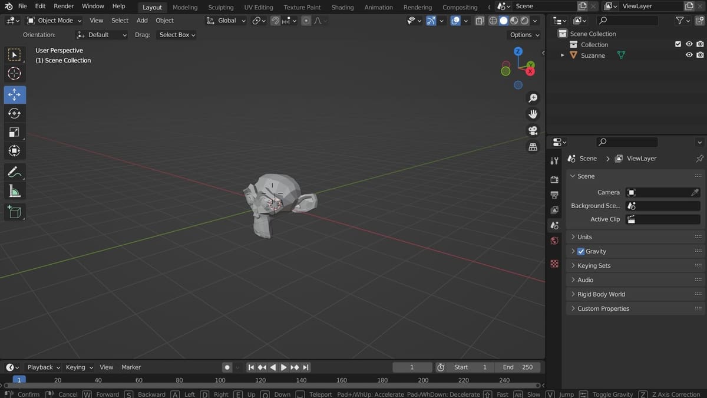The width and height of the screenshot is (707, 398).
Task: Open the Drag Select Box dropdown
Action: (177, 35)
